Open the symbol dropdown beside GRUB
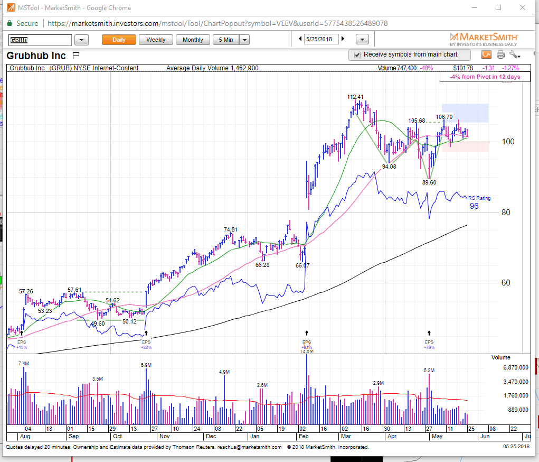 (81, 40)
